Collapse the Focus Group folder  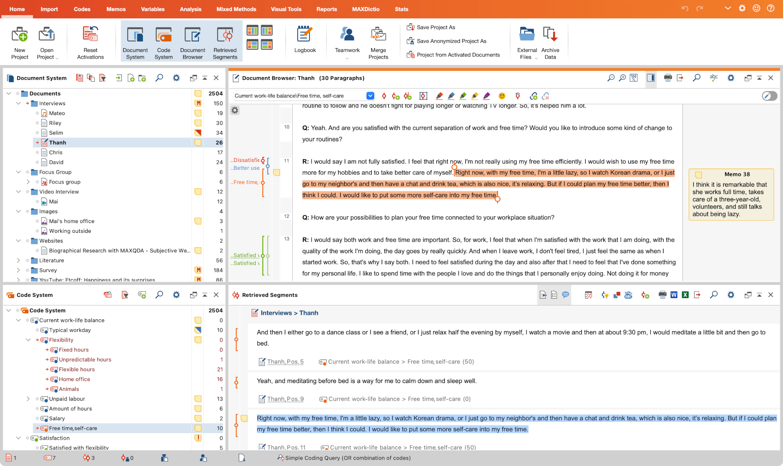pyautogui.click(x=18, y=172)
